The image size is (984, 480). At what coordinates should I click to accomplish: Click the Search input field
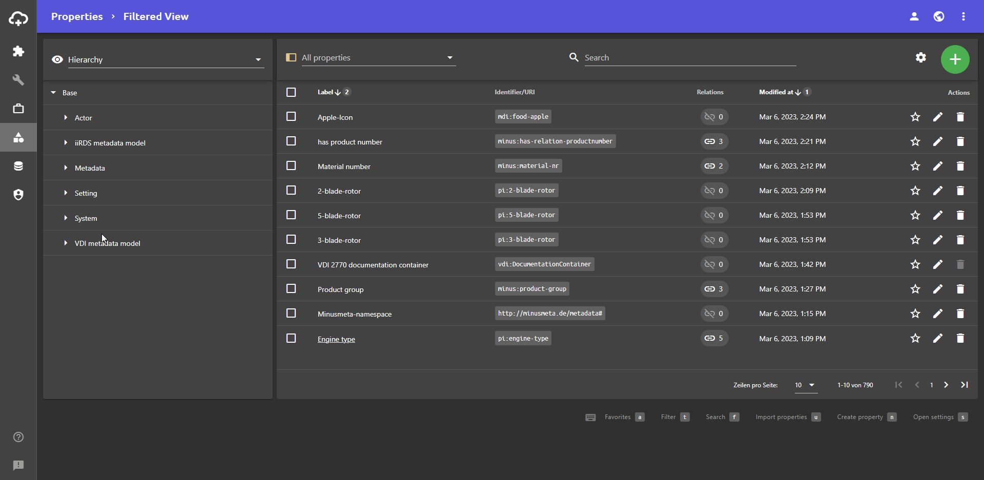pos(690,57)
